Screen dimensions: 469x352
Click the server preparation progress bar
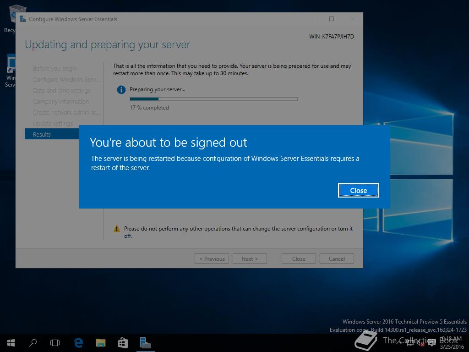tap(213, 99)
